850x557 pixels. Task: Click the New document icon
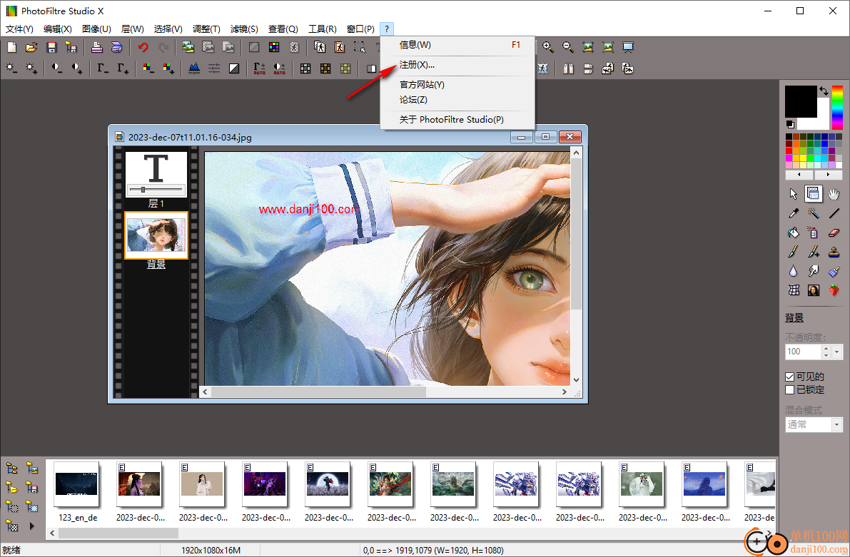pos(11,47)
